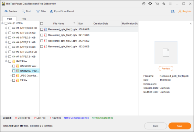Expand the #1 (NTFS)60.00 GB node
Image resolution: width=194 pixels, height=132 pixels.
6,28
